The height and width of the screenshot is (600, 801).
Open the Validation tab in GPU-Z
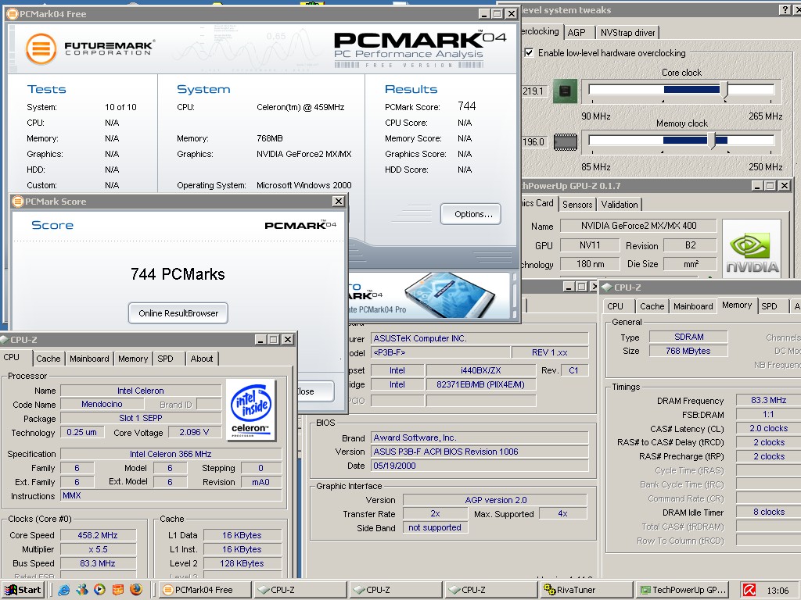(x=620, y=205)
